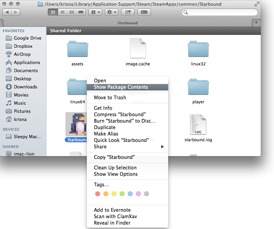Select the Starbound tab
The width and height of the screenshot is (274, 229).
(x=128, y=23)
